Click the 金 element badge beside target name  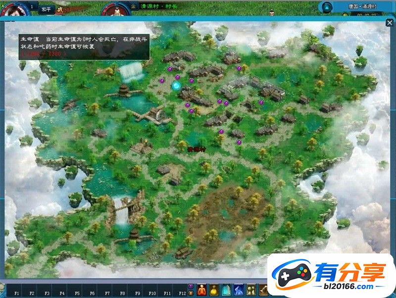133,6
